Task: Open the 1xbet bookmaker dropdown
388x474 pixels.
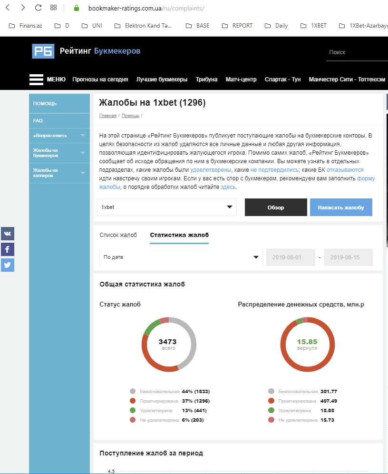Action: tap(167, 207)
